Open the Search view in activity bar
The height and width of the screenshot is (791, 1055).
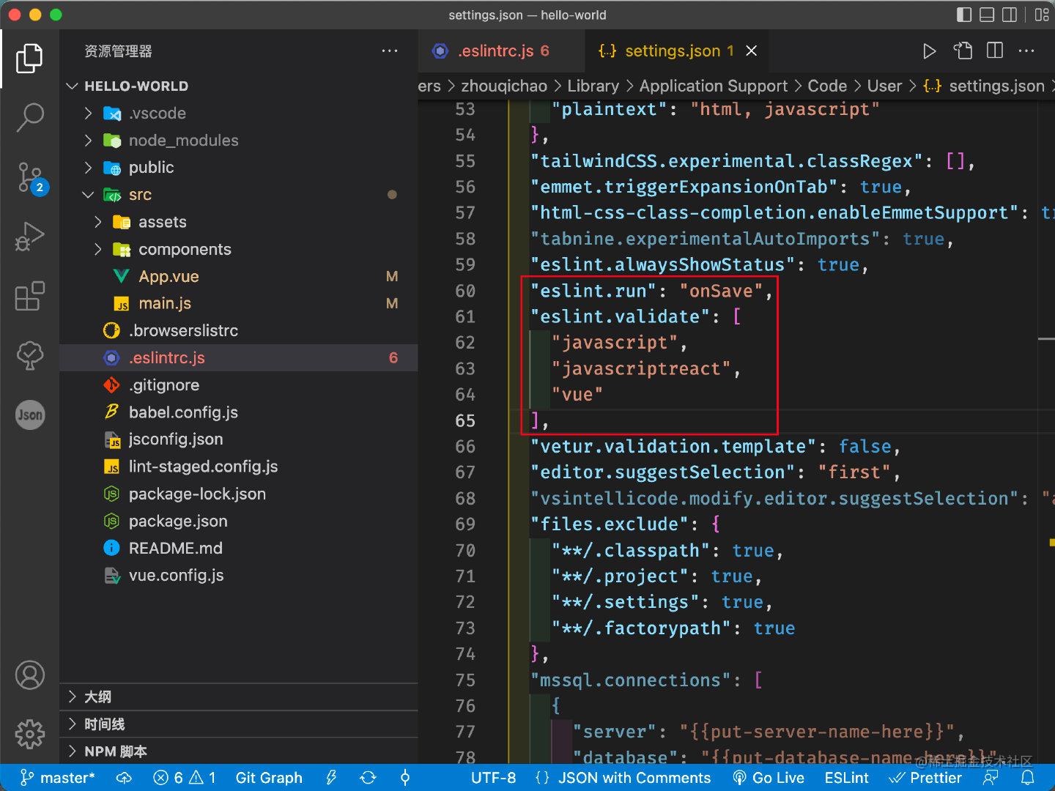pyautogui.click(x=29, y=117)
